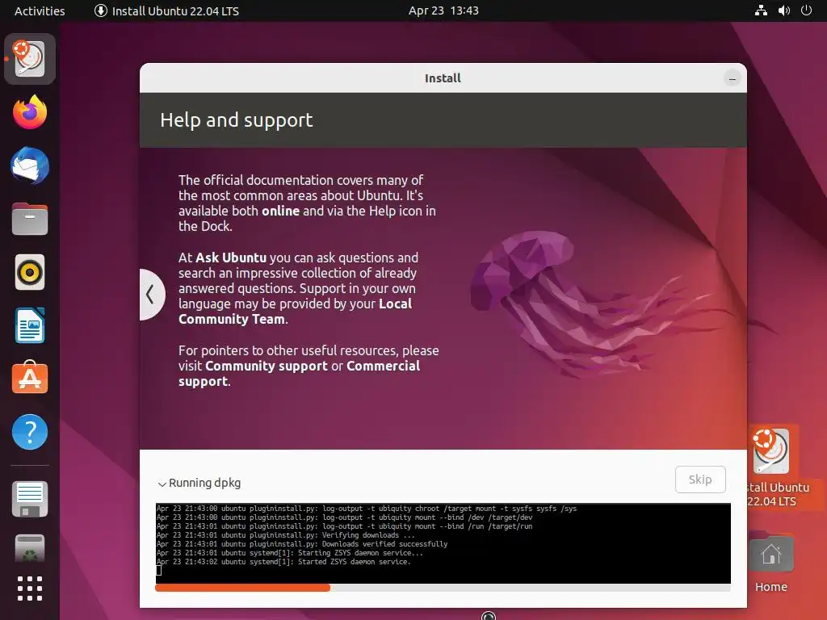The height and width of the screenshot is (620, 827).
Task: Click the log line mounting sysfs /sys
Action: click(x=367, y=509)
